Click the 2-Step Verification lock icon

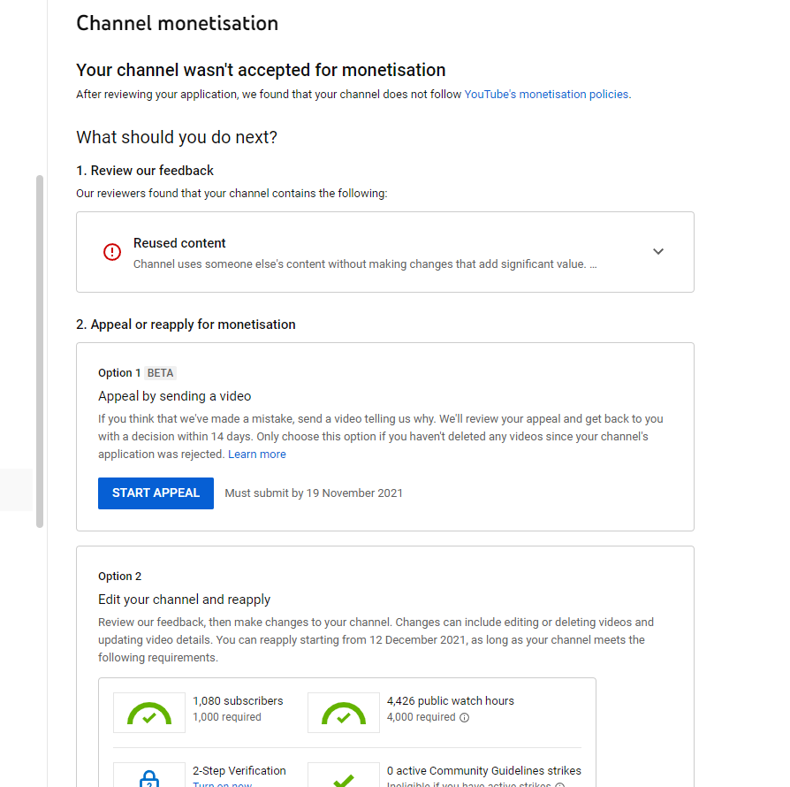[x=149, y=778]
